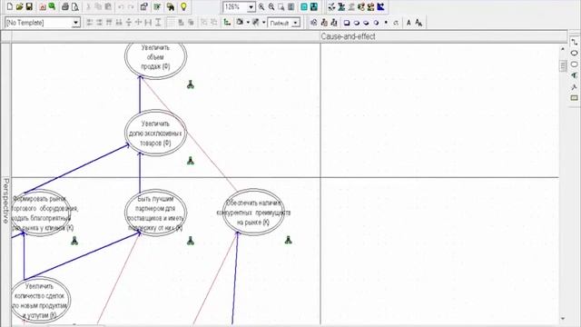
Task: Click the zoom-to-area magnifier icon
Action: pos(281,6)
